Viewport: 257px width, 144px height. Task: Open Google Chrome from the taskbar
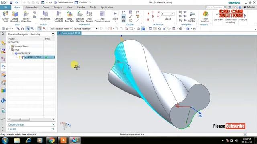51,140
